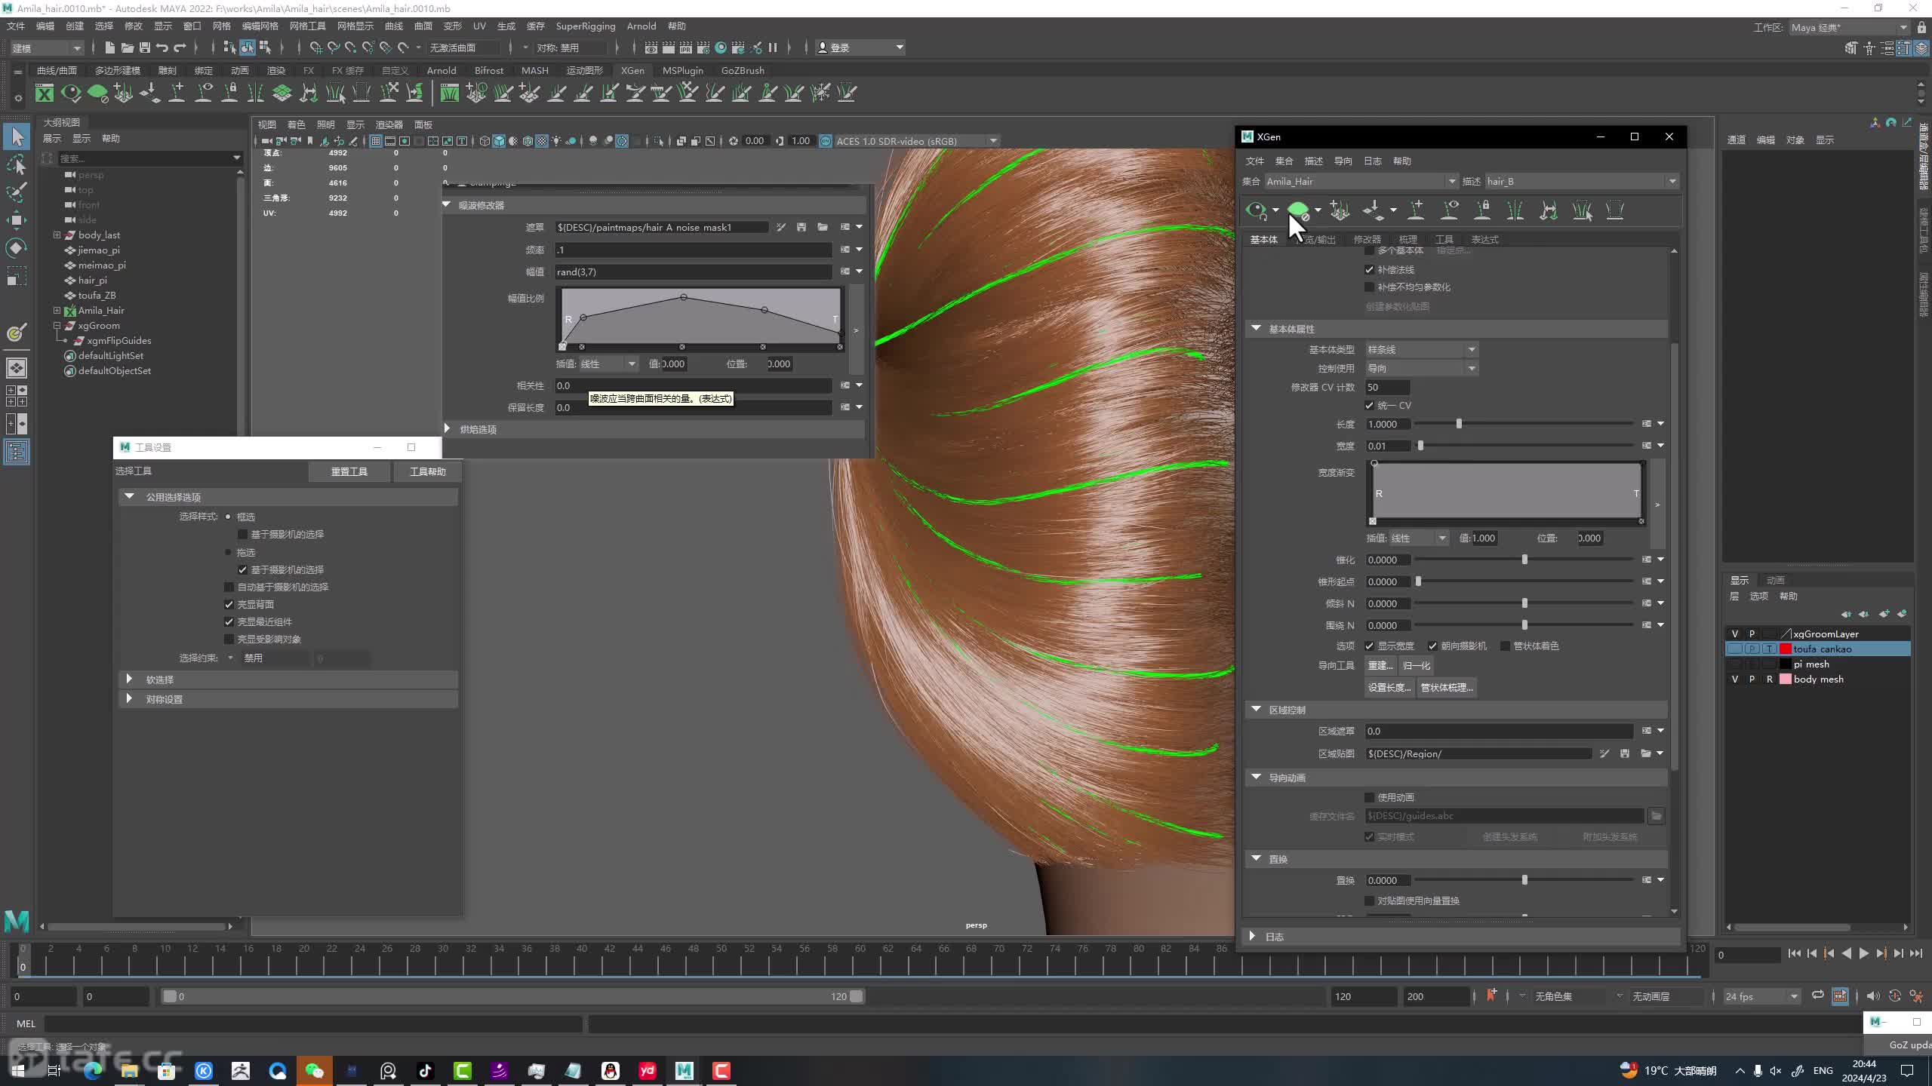Click the green description icon on the XGen shelf

[x=97, y=93]
